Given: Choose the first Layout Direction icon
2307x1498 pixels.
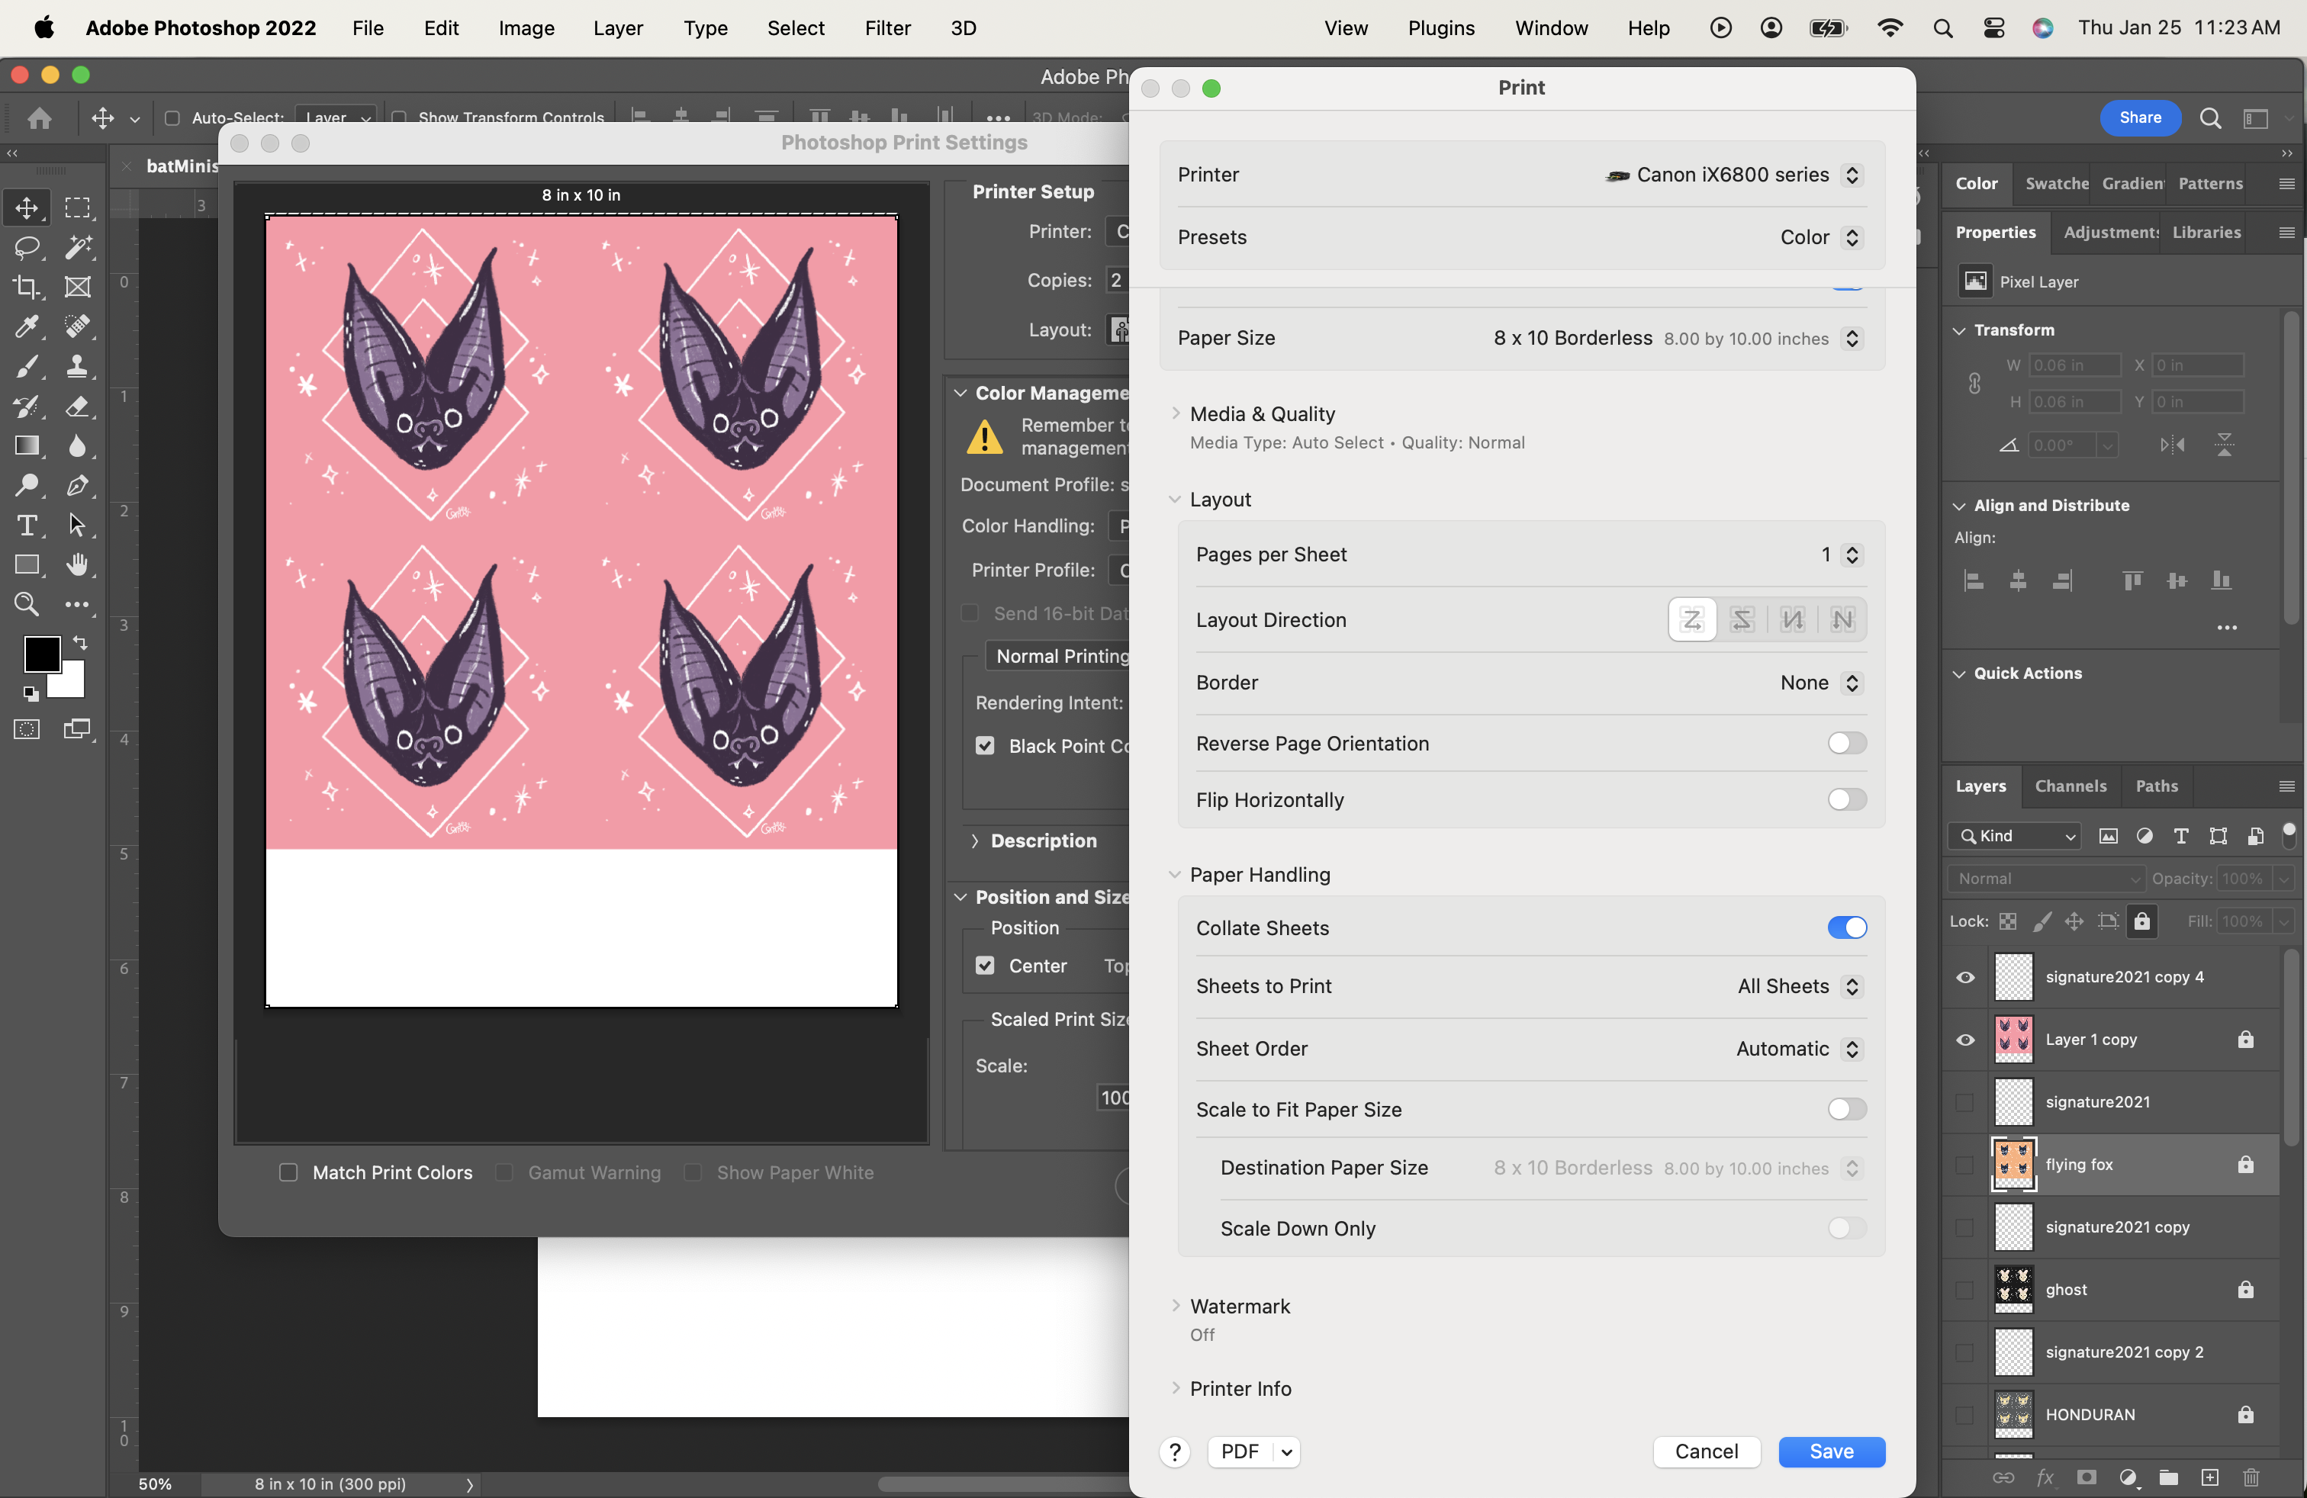Looking at the screenshot, I should (1691, 619).
